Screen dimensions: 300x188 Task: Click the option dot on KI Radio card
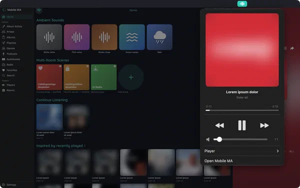click(x=115, y=66)
